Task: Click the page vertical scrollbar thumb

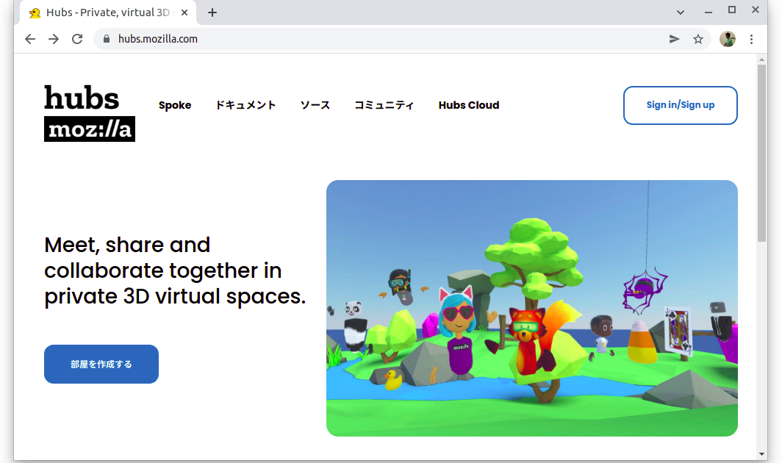Action: 761,153
